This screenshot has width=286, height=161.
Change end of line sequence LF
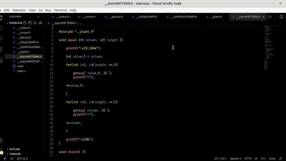pyautogui.click(x=256, y=159)
